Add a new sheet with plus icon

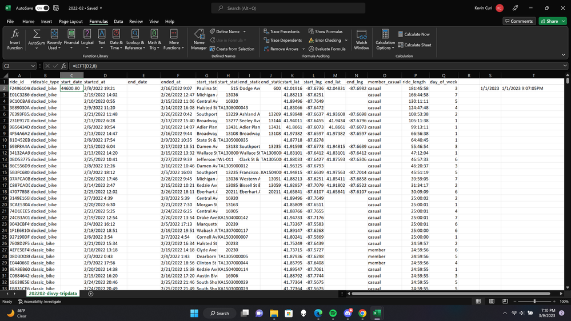pyautogui.click(x=91, y=294)
